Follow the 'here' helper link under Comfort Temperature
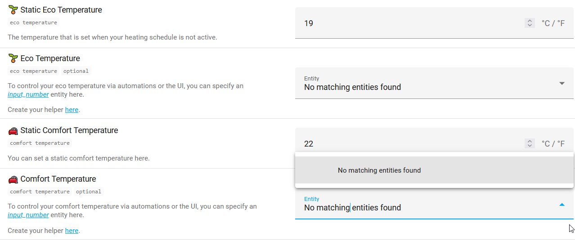 (72, 231)
